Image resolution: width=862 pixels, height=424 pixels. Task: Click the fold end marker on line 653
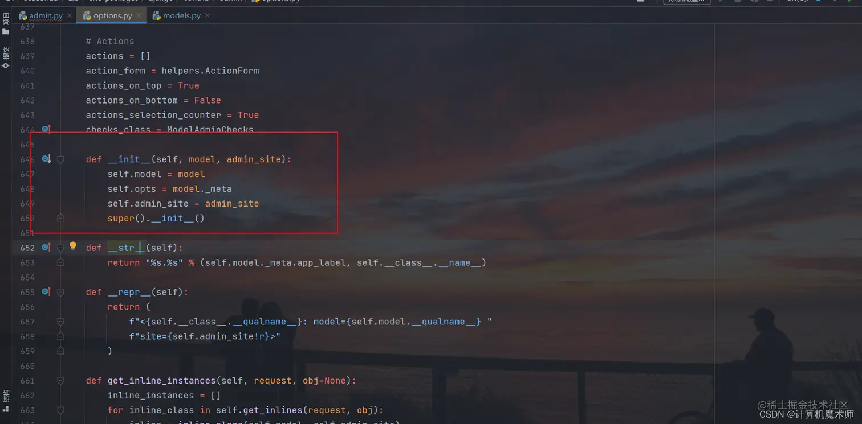point(60,262)
